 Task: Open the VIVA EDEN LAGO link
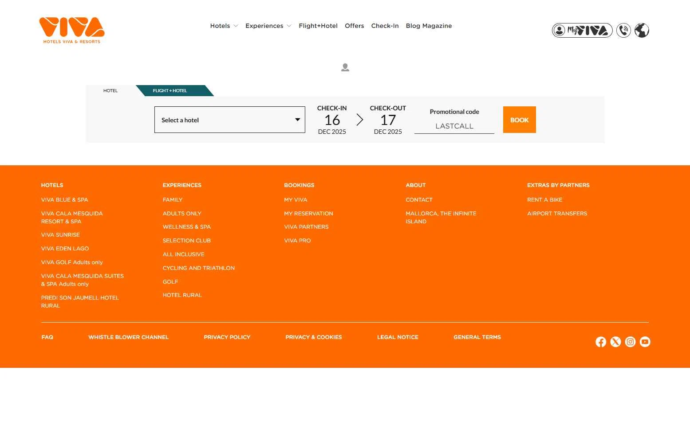click(65, 249)
